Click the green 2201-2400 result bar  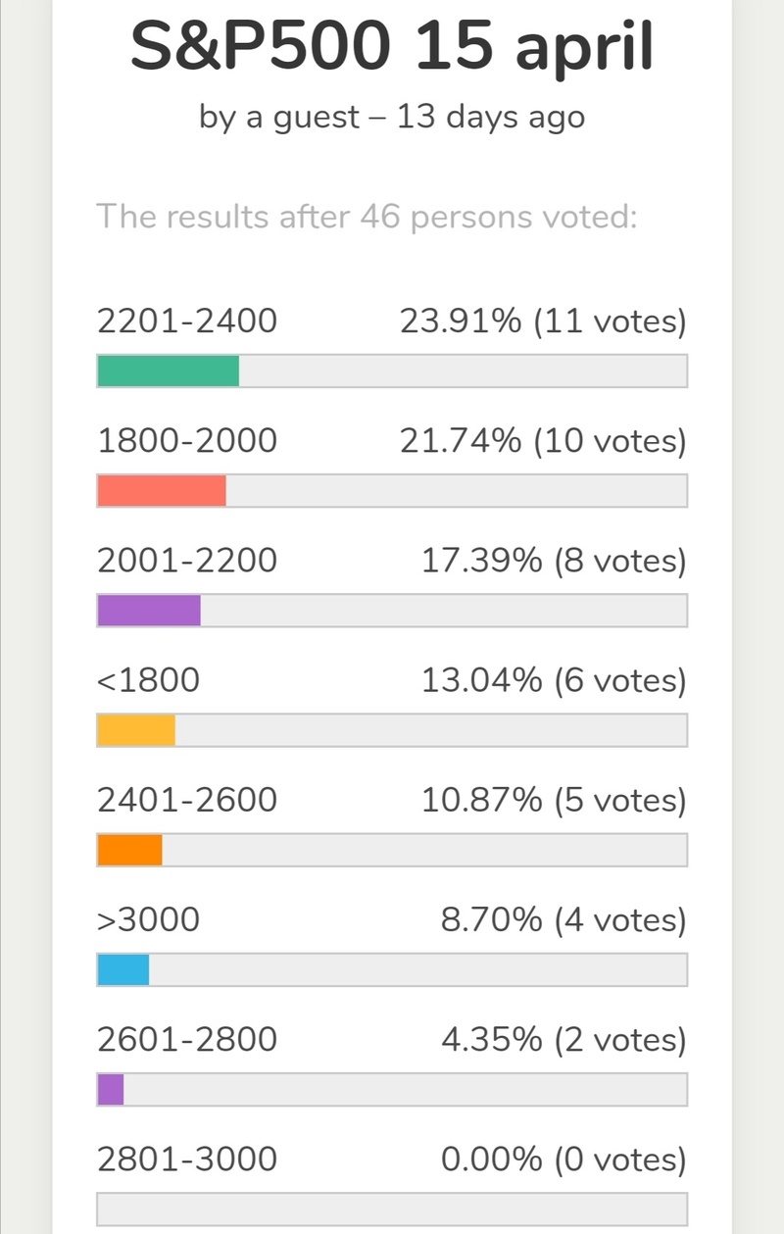[x=169, y=370]
